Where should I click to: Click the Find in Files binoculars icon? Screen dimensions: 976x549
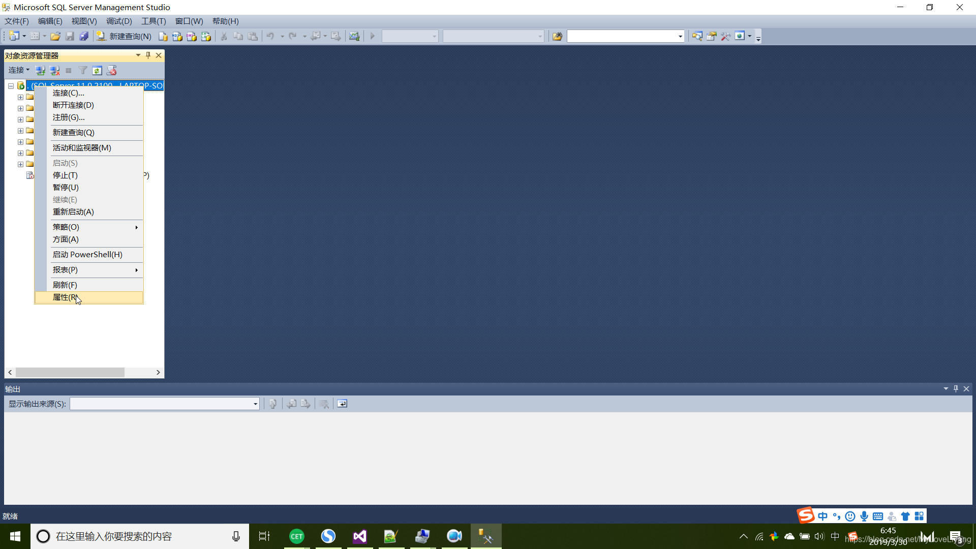(x=557, y=36)
